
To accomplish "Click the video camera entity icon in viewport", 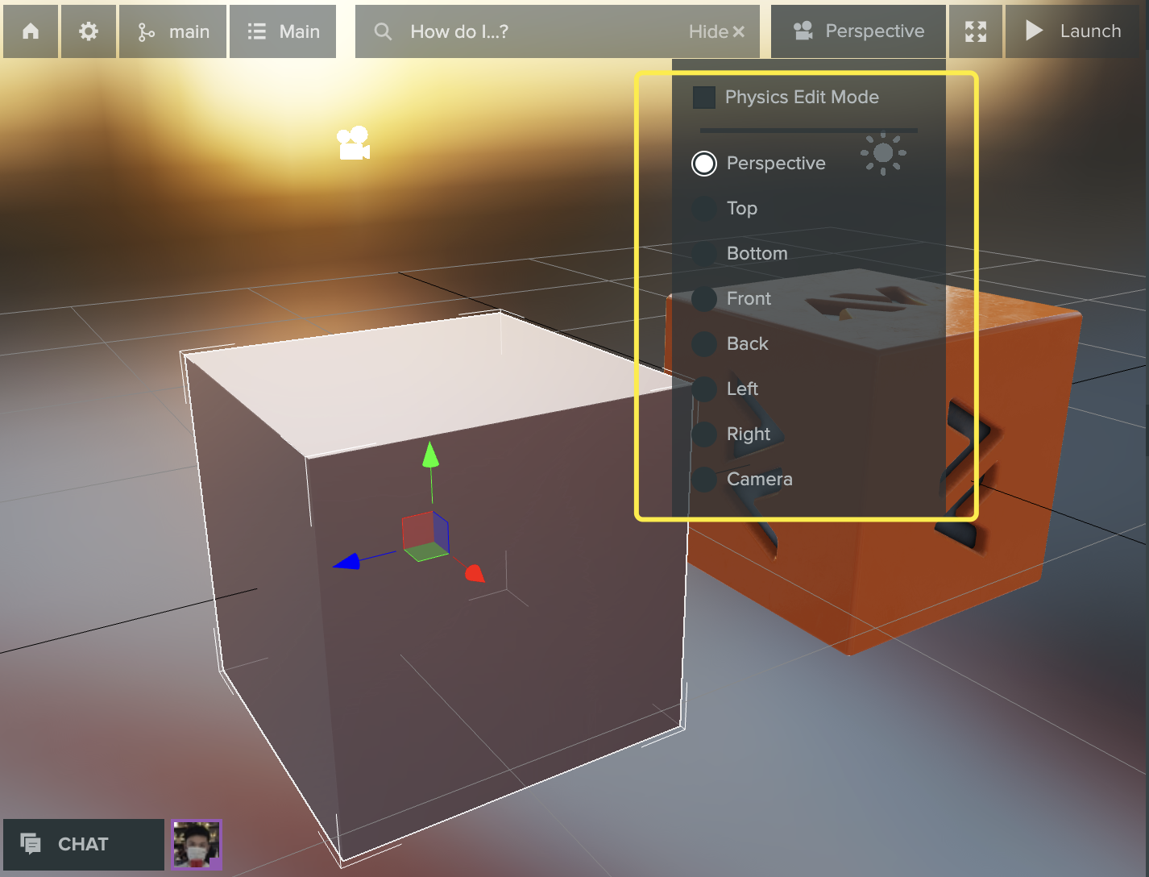I will tap(353, 143).
